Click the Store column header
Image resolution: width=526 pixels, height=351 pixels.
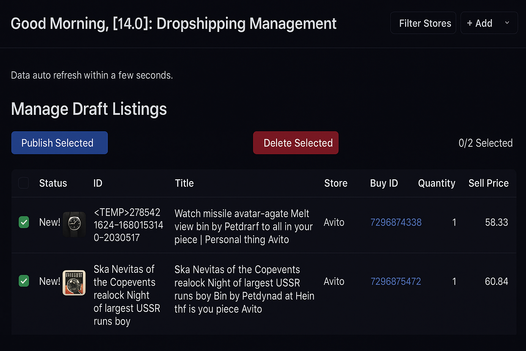click(336, 183)
